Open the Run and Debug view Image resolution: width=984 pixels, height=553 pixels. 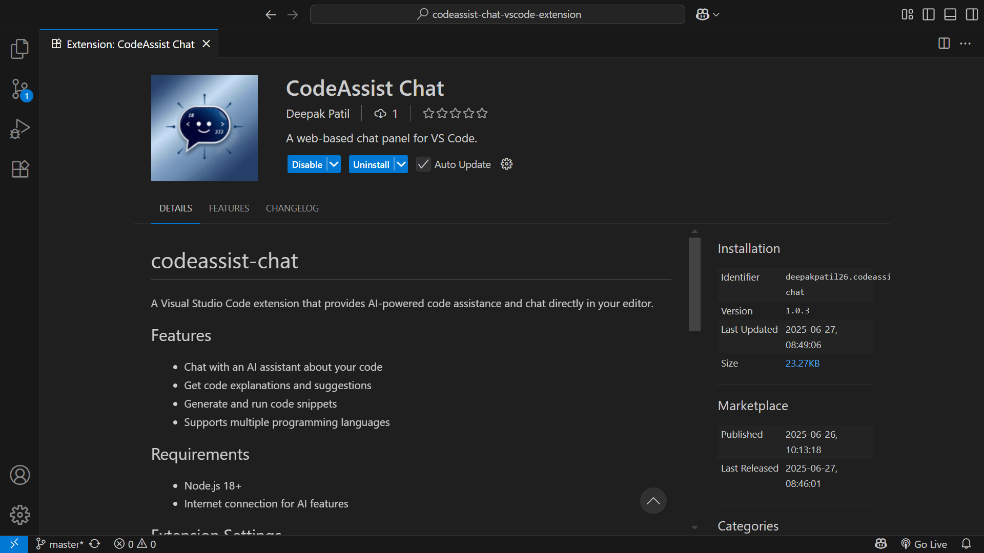(19, 129)
